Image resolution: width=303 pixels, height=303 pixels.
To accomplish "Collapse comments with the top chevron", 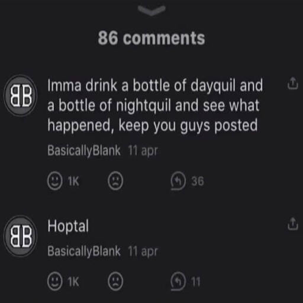I will coord(151,11).
